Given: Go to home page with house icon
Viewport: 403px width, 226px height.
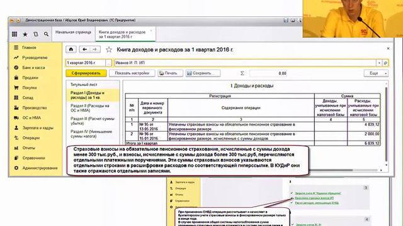Looking at the screenshot, I should [x=71, y=50].
